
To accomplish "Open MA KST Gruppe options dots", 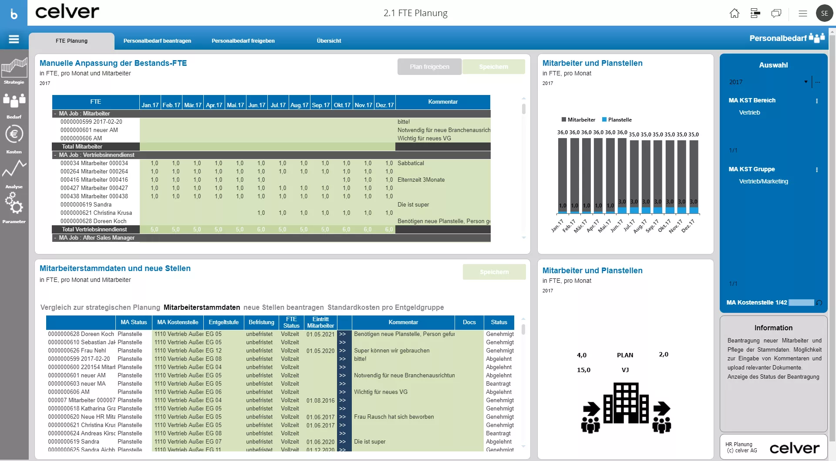I will pyautogui.click(x=817, y=169).
